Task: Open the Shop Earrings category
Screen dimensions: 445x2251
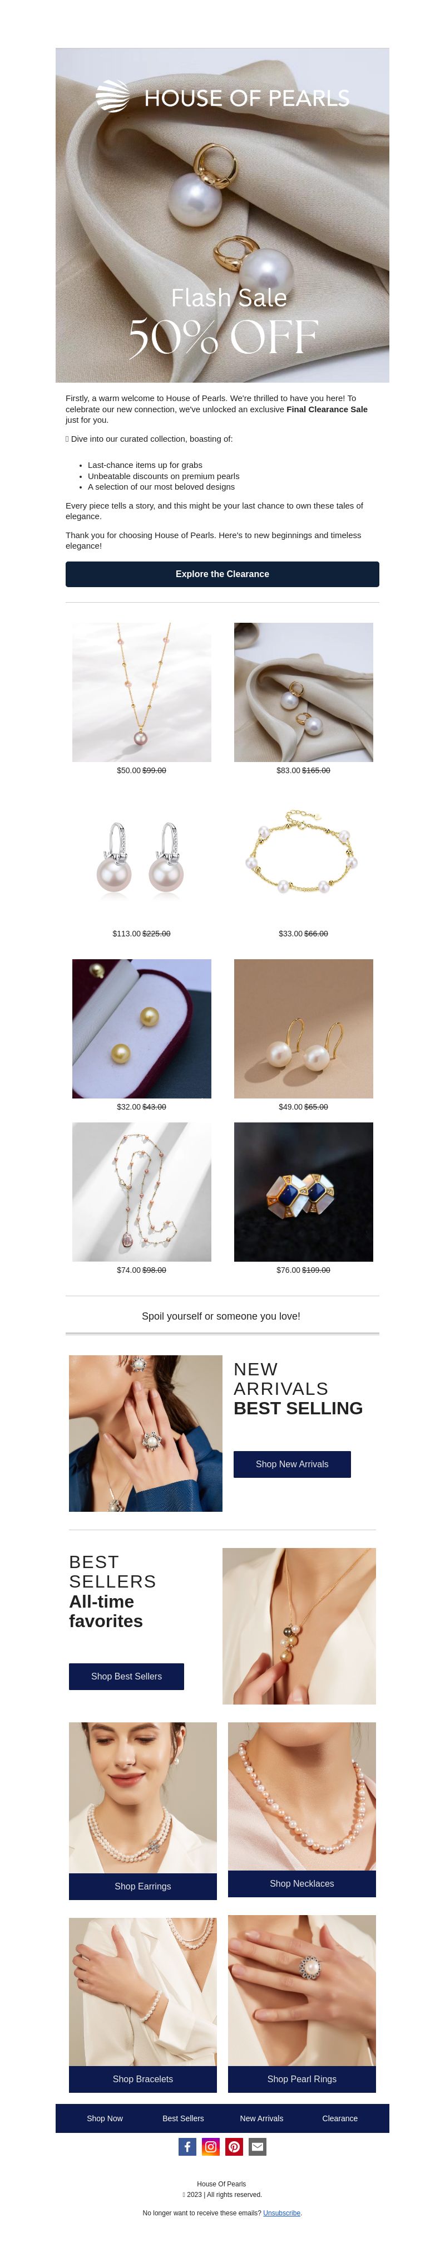Action: [x=143, y=1886]
